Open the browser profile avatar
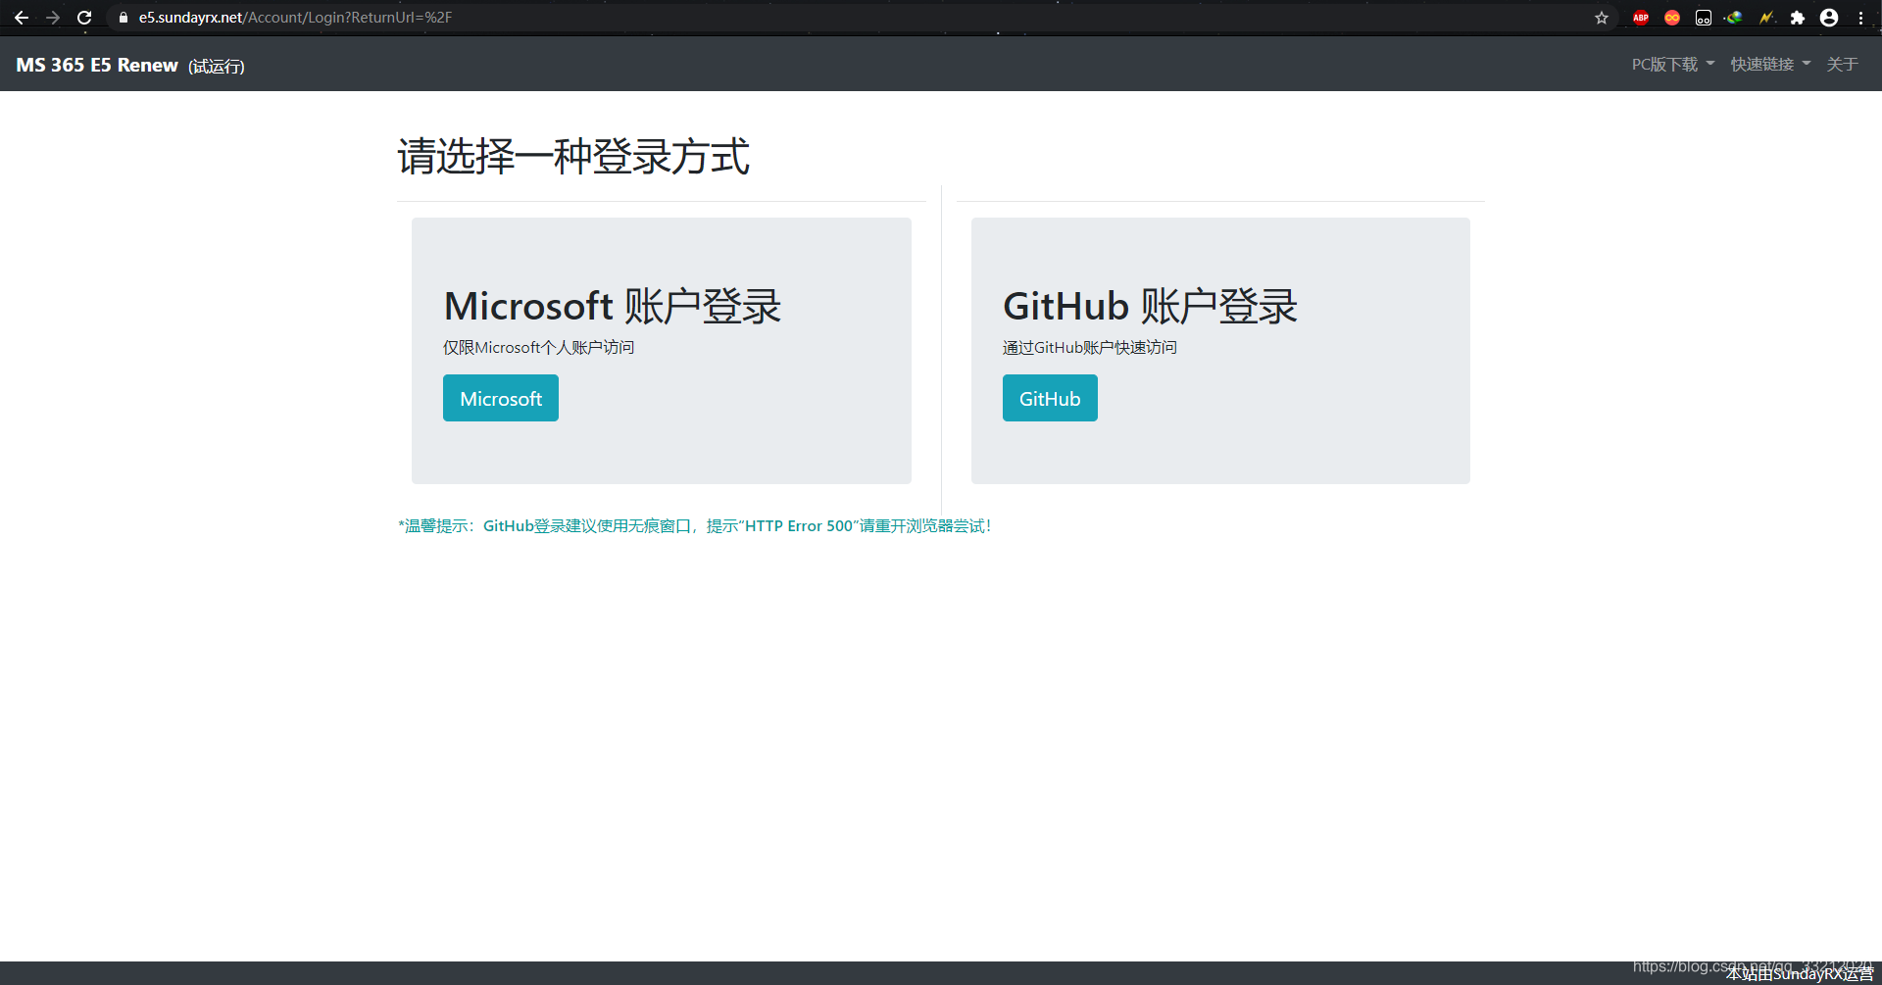 click(x=1829, y=18)
